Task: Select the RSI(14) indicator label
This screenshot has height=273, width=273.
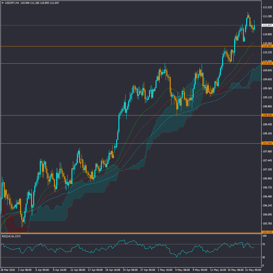Action: 11,236
